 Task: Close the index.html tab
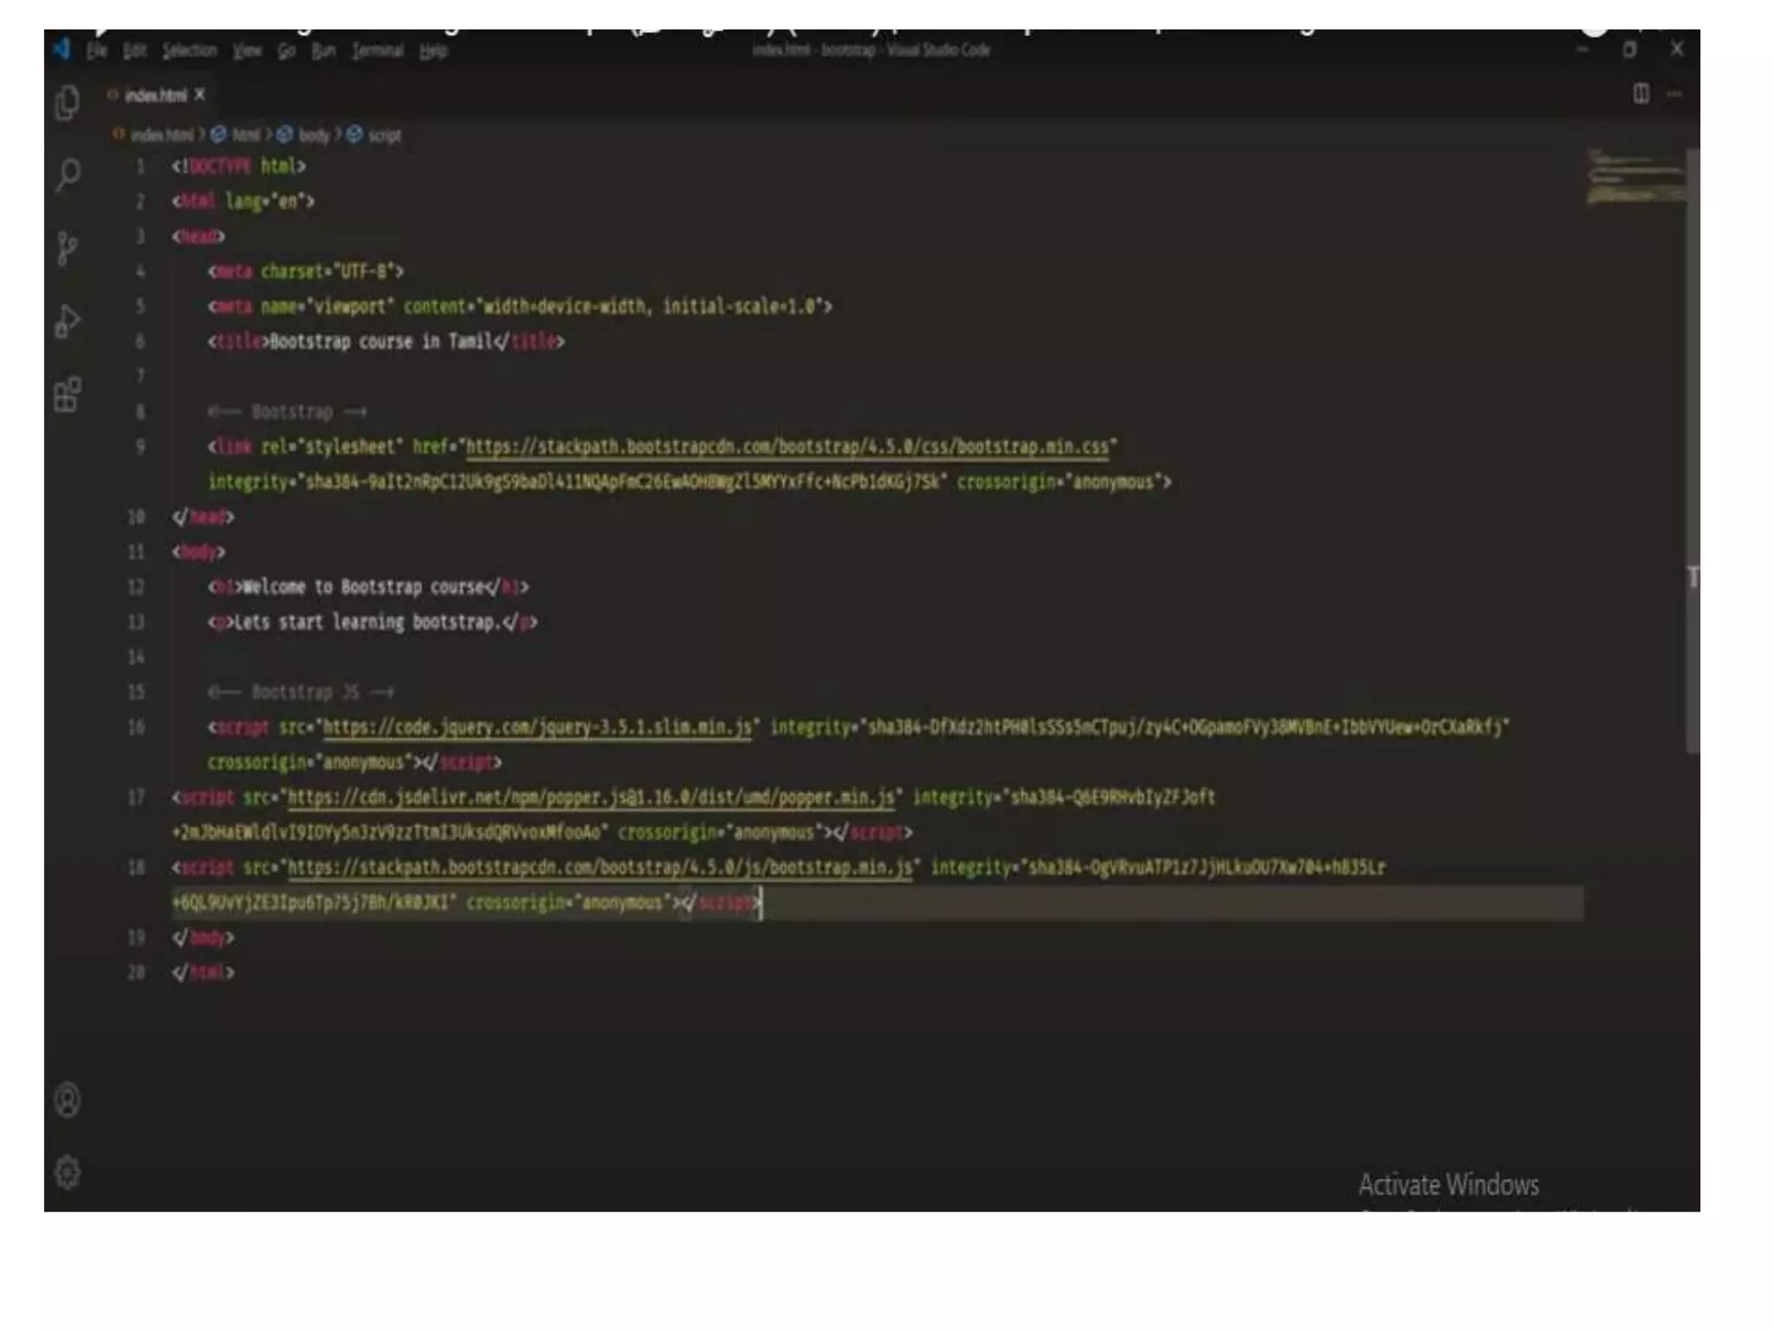tap(200, 94)
